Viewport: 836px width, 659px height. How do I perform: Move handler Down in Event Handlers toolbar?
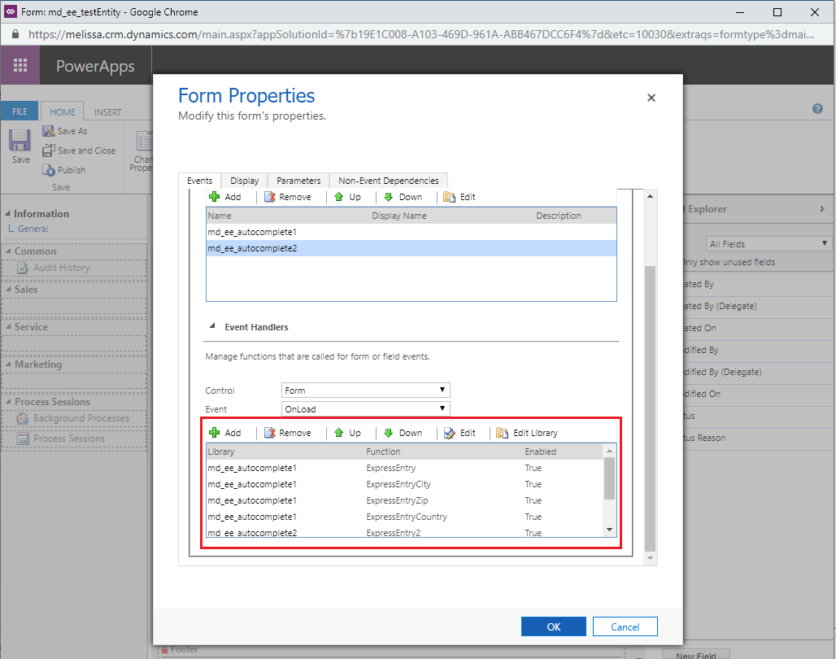[x=403, y=433]
